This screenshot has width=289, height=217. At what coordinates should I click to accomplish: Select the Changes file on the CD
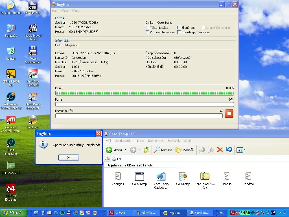118,179
